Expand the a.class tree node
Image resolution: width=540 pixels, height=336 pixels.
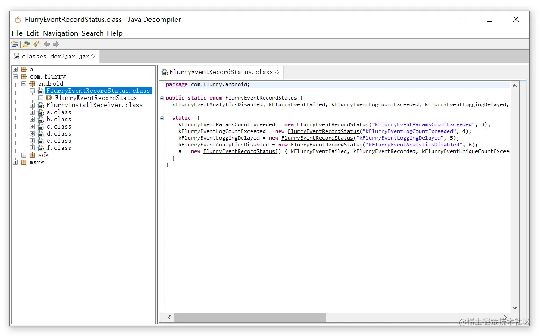coord(33,112)
